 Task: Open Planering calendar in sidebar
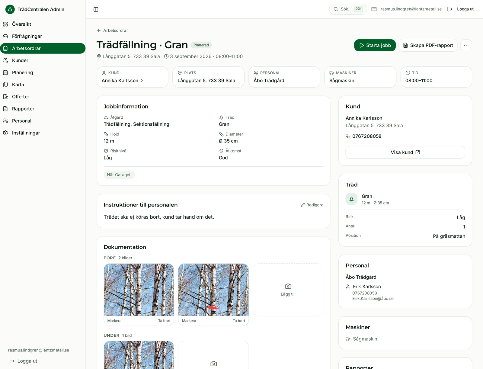click(43, 72)
